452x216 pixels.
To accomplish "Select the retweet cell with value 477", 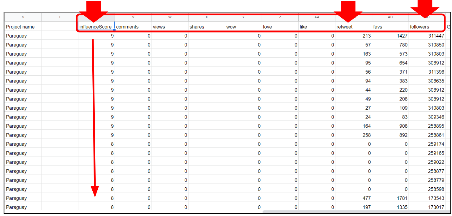I will coord(353,198).
